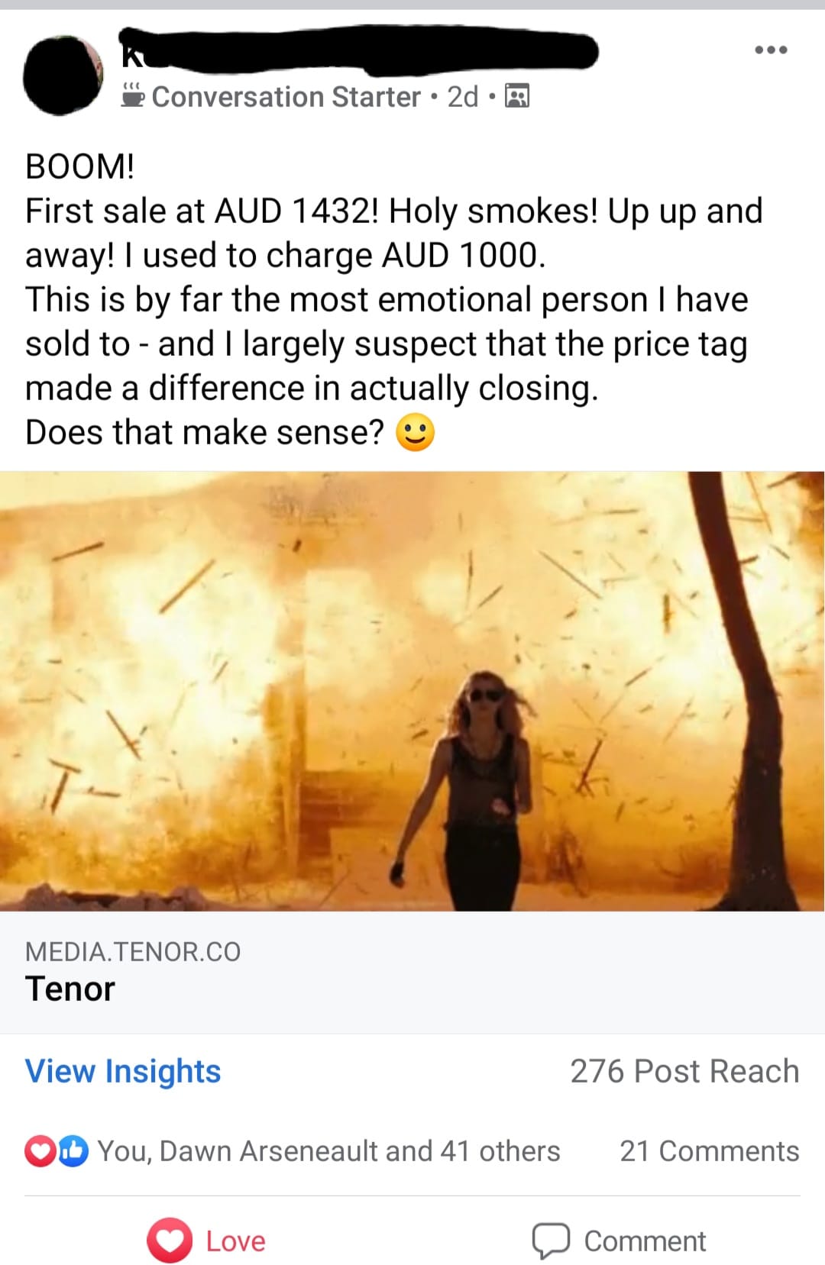The width and height of the screenshot is (825, 1265).
Task: Click the 2d post timestamp
Action: (x=463, y=97)
